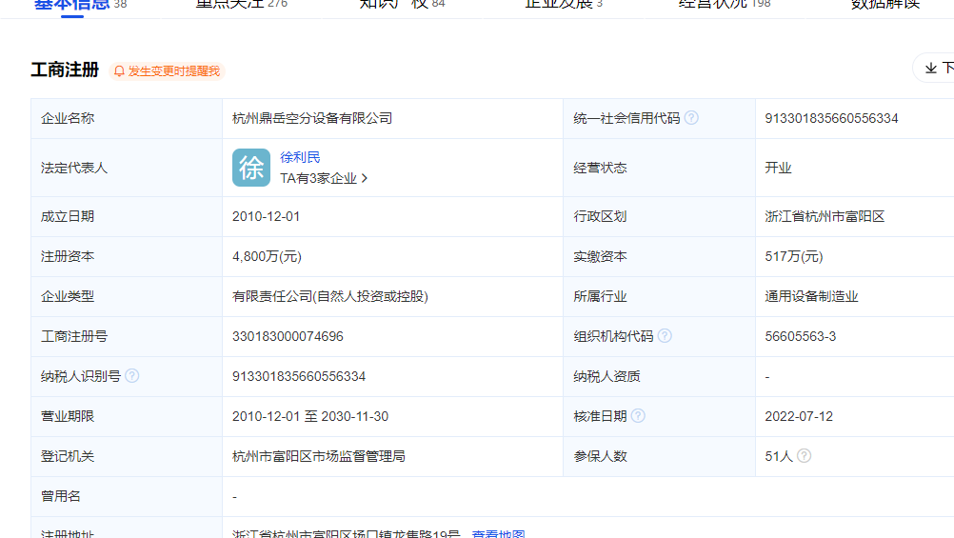Click the 工商注册 section heading
Image resolution: width=954 pixels, height=538 pixels.
coord(65,70)
